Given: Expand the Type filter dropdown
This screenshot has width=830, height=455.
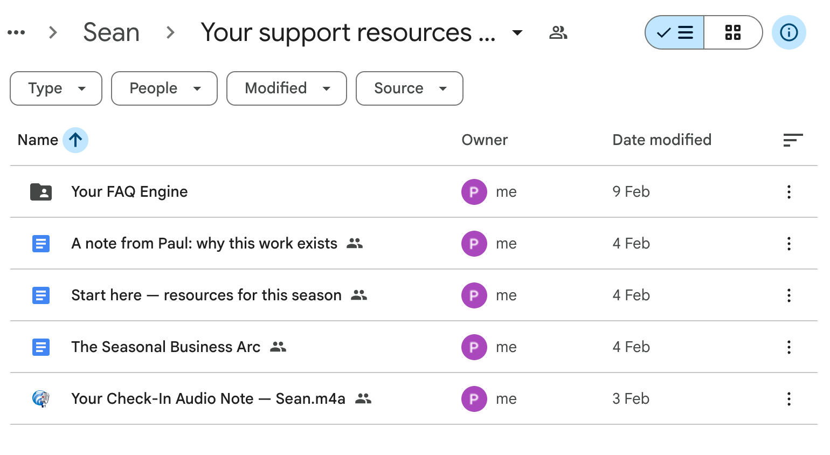Looking at the screenshot, I should click(56, 88).
